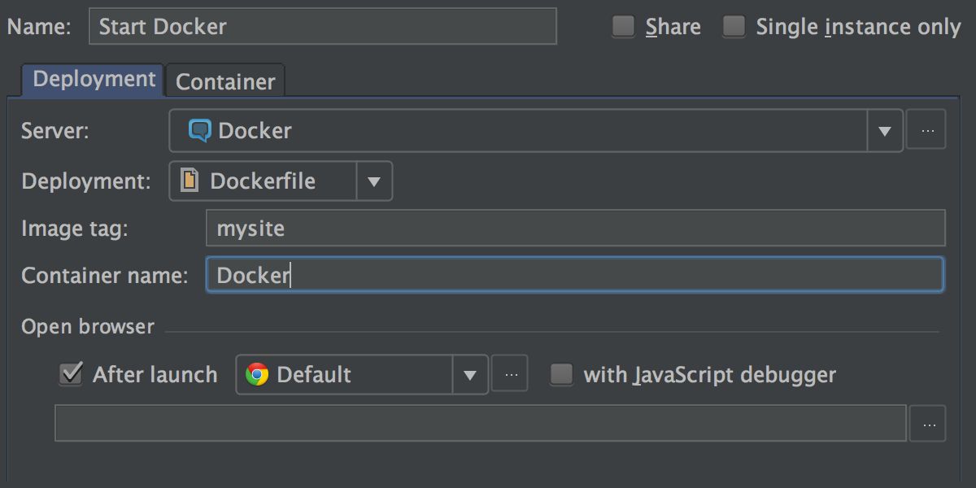Image resolution: width=976 pixels, height=488 pixels.
Task: Click the Chrome browser icon
Action: pyautogui.click(x=257, y=374)
